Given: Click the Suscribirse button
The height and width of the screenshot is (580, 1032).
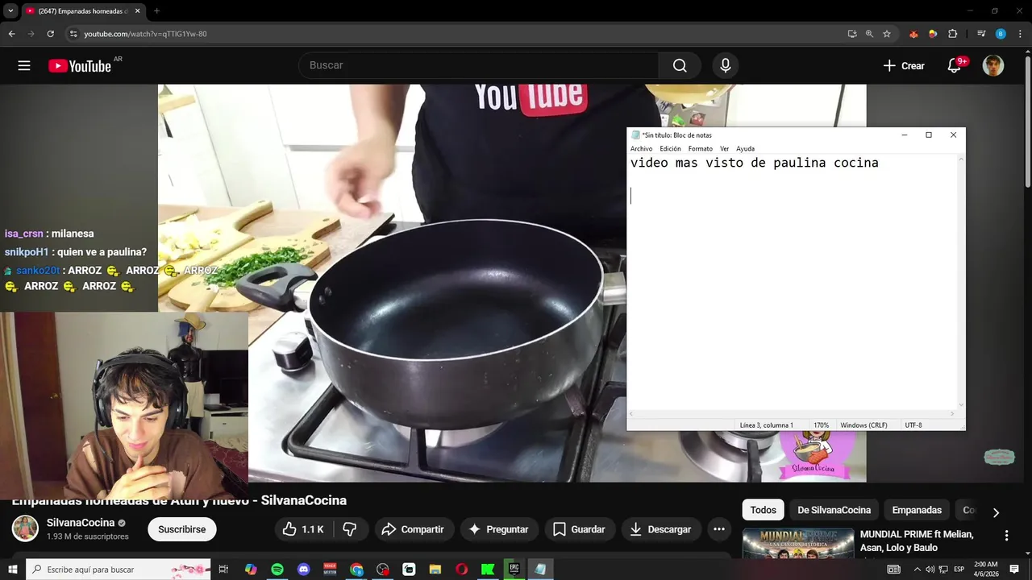Looking at the screenshot, I should pos(182,529).
